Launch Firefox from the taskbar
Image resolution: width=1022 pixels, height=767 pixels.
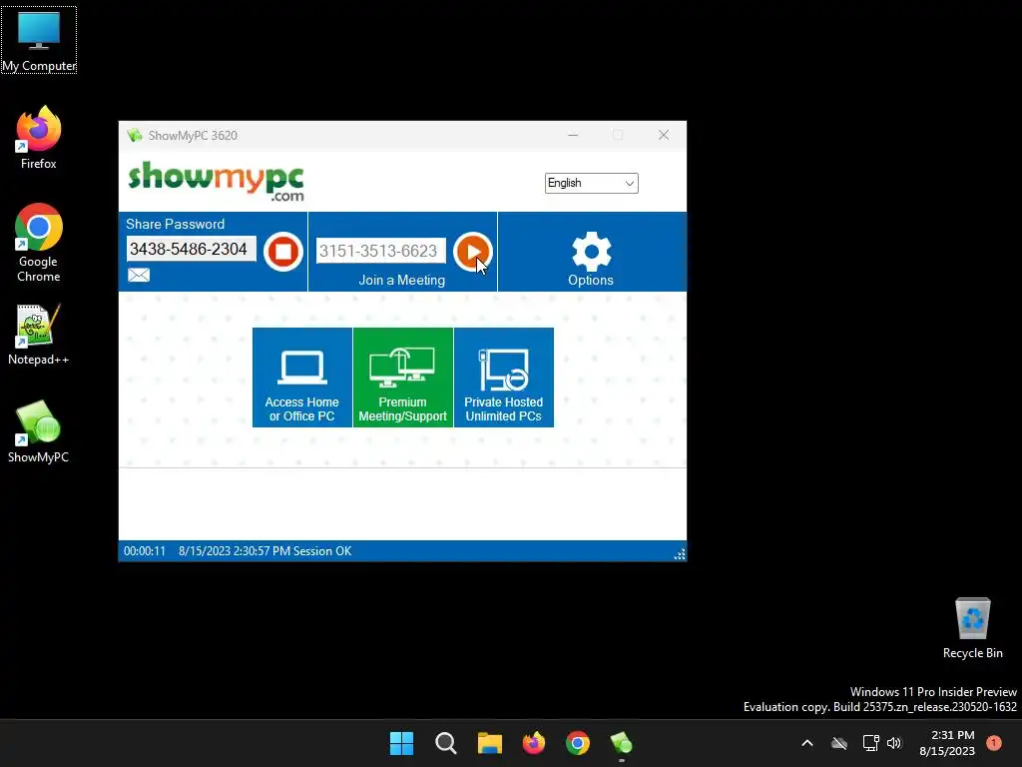click(534, 743)
